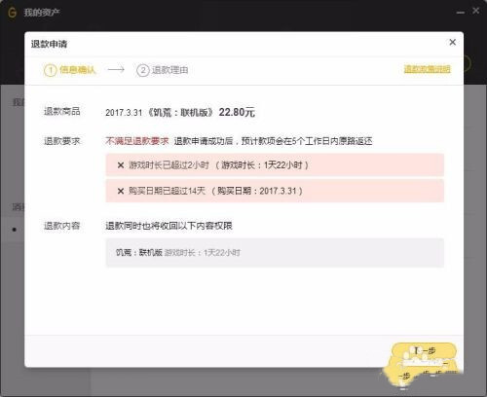Click the yellow G logo icon
Image resolution: width=487 pixels, height=397 pixels.
point(12,13)
